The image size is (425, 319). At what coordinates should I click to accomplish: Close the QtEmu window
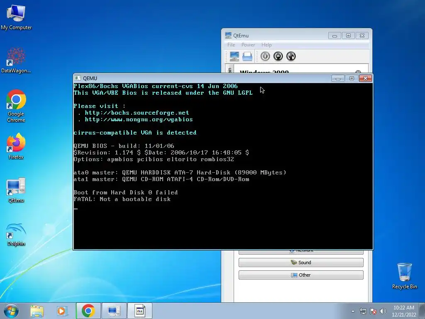coord(362,36)
